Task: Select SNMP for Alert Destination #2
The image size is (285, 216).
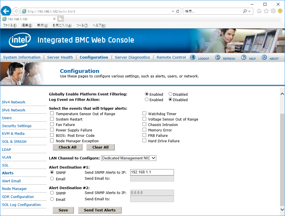Action: (x=52, y=193)
